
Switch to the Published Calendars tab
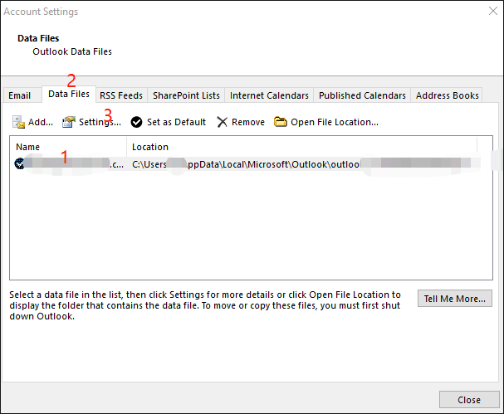coord(362,95)
